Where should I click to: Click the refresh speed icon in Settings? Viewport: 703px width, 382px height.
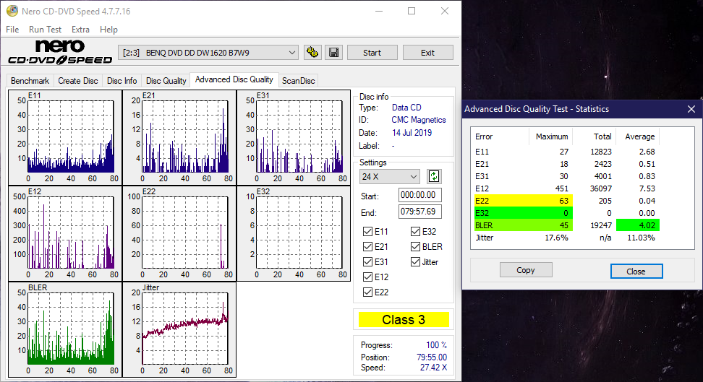point(433,176)
